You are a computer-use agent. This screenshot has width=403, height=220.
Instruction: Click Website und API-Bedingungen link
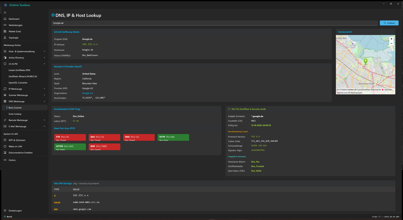pos(349,93)
